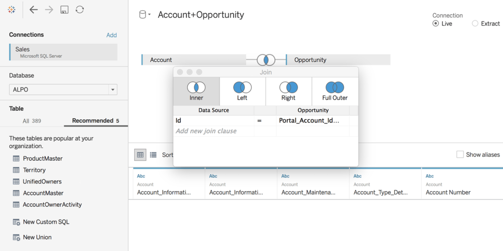Viewport: 503px width, 251px height.
Task: Click the Save disk icon
Action: (x=64, y=10)
